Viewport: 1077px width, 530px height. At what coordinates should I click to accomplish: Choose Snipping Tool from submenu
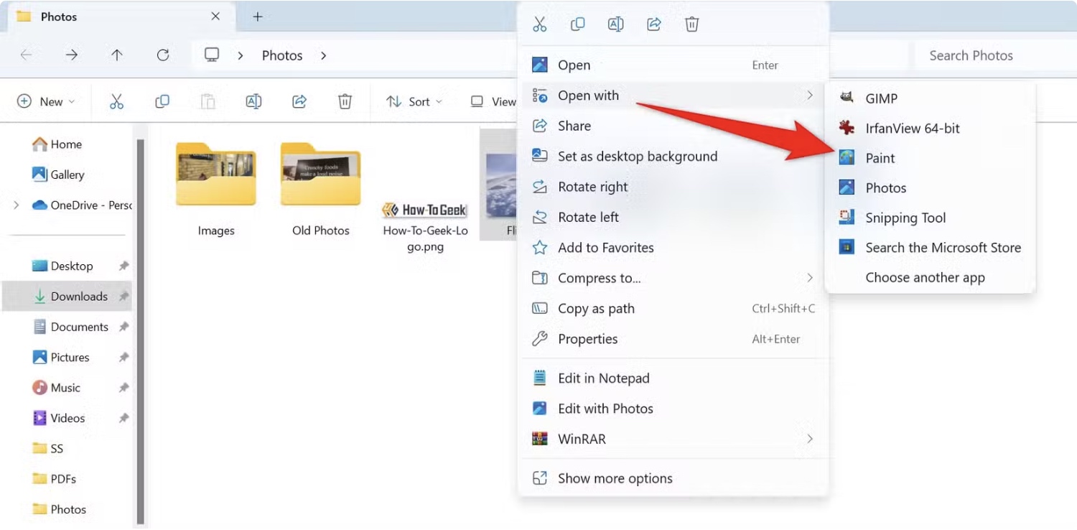[x=931, y=218]
